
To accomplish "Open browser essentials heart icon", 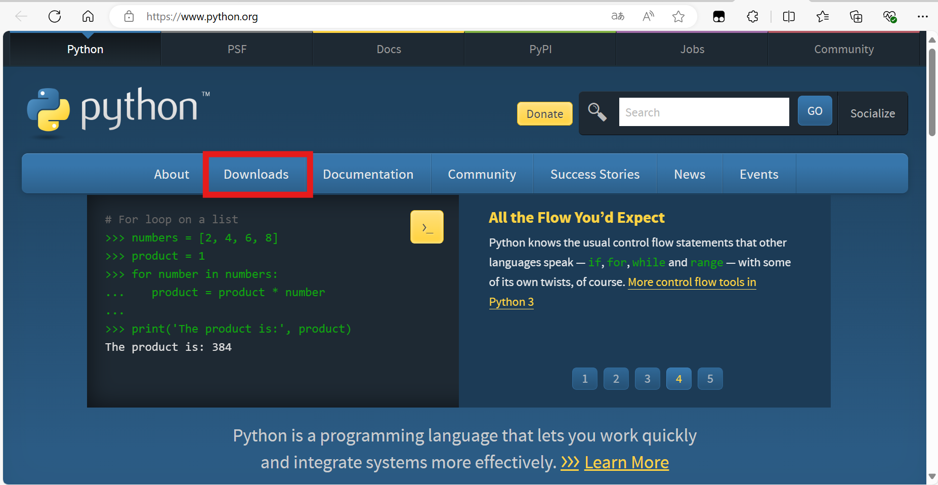I will point(890,17).
